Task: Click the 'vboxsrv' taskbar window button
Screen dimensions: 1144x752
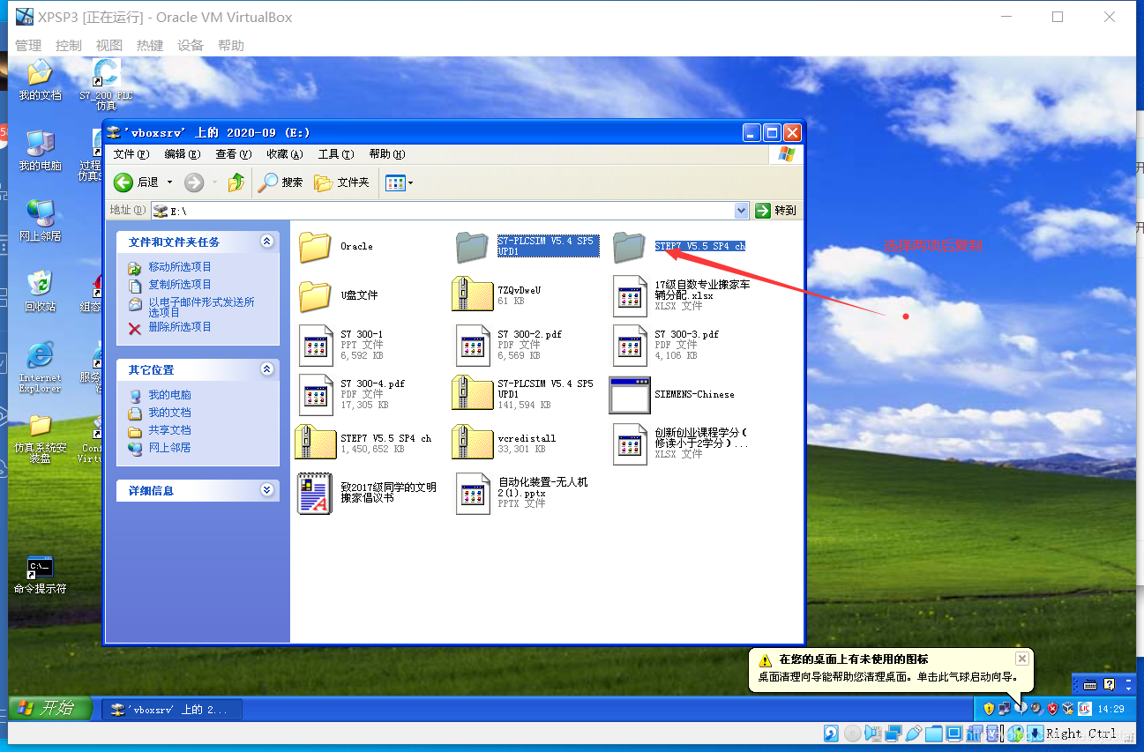Action: [171, 709]
